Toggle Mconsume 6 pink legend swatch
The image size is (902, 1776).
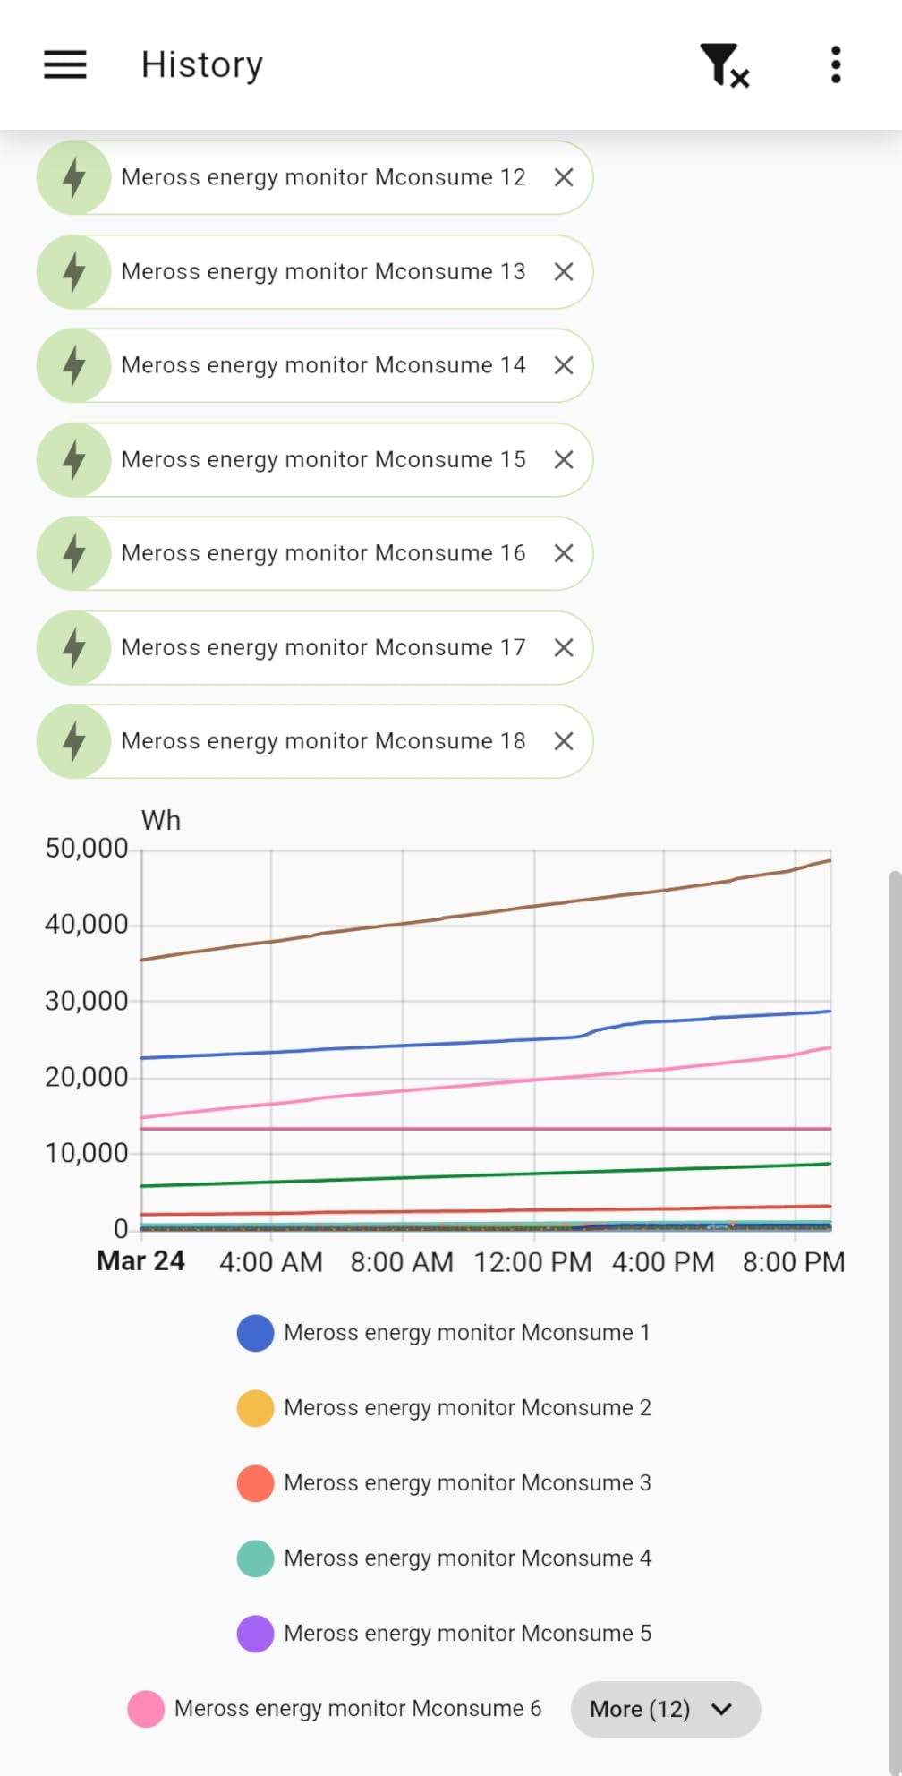coord(146,1709)
